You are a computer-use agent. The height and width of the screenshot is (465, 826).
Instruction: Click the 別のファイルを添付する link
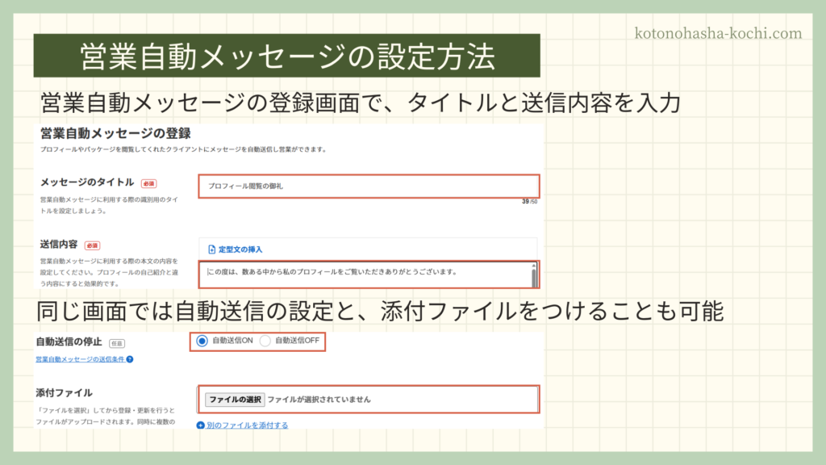[x=247, y=425]
